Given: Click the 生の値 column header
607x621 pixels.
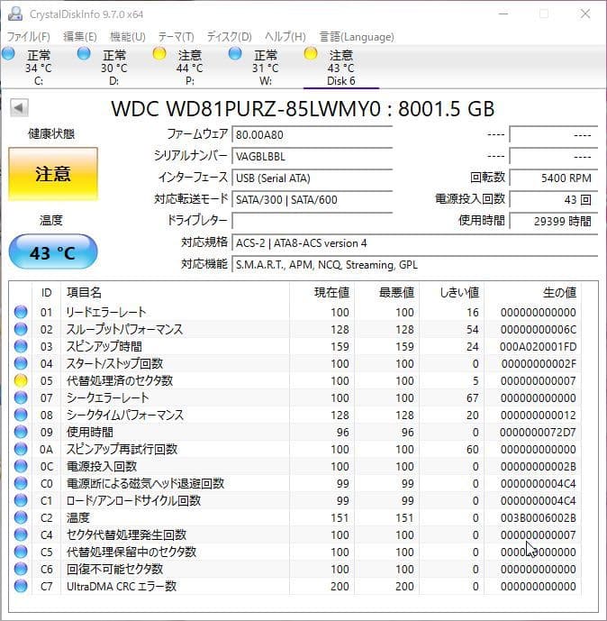Looking at the screenshot, I should (x=532, y=292).
